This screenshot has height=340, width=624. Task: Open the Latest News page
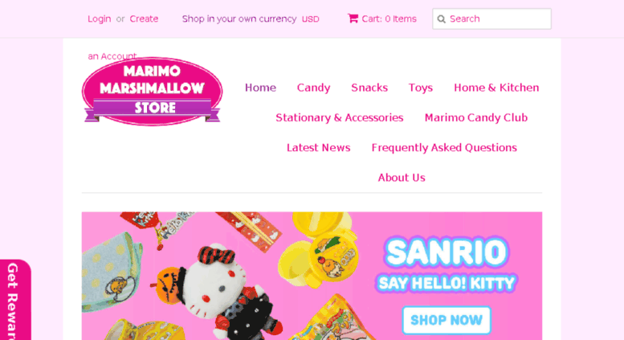[x=318, y=148]
